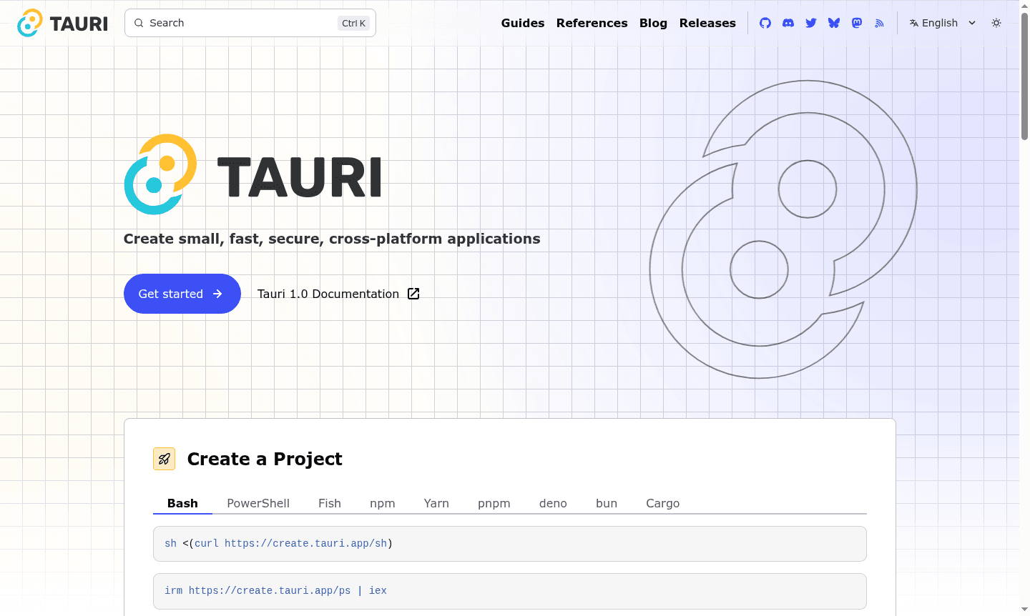Select the Cargo installation tab

point(662,503)
